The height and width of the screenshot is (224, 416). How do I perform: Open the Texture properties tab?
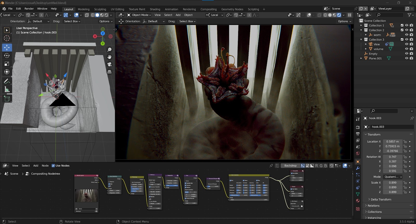[358, 209]
